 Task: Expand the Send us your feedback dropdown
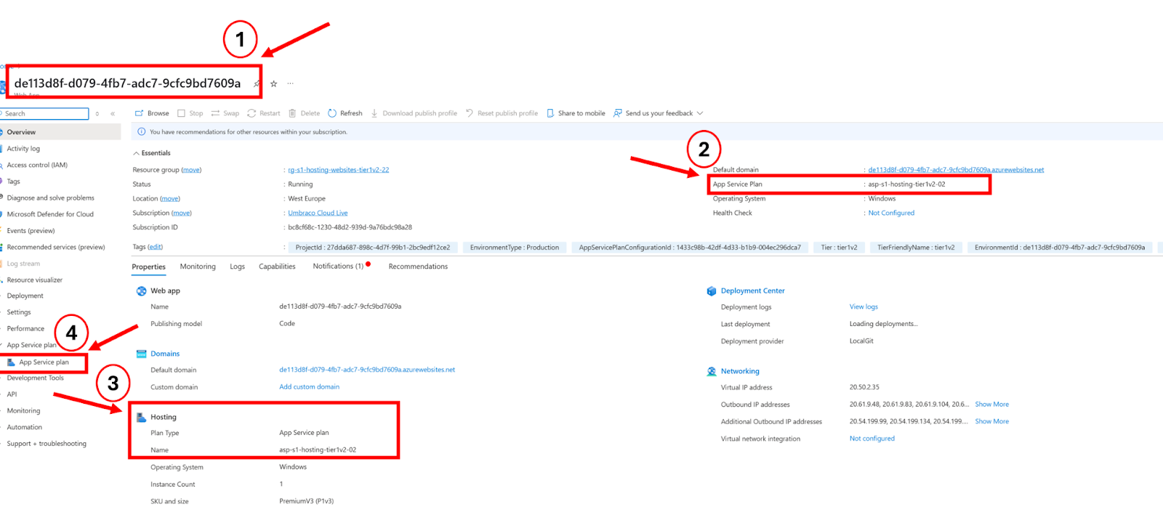[700, 113]
